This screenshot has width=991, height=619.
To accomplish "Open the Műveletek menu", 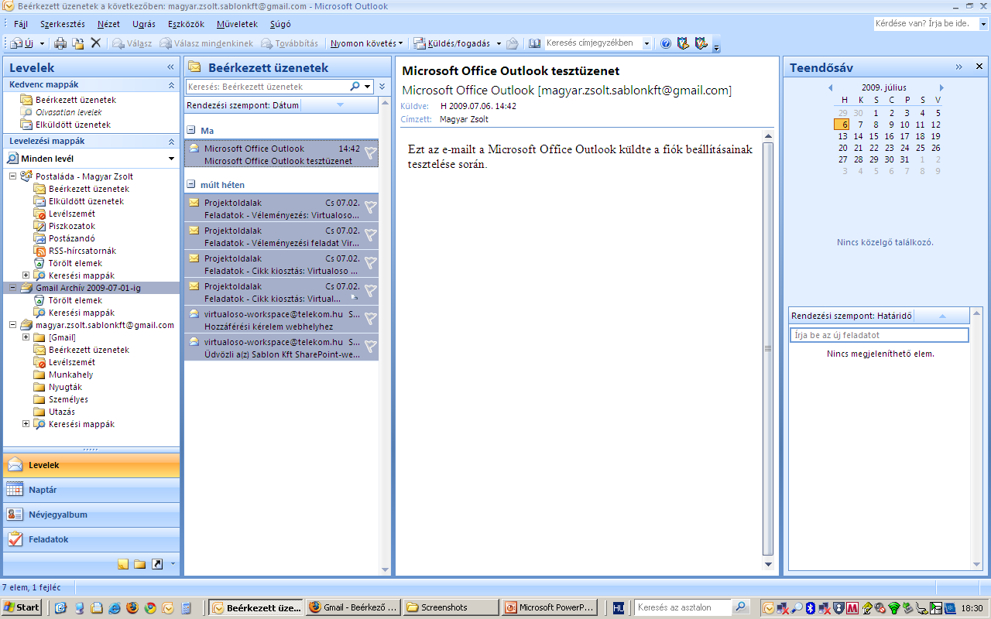I will (x=237, y=25).
